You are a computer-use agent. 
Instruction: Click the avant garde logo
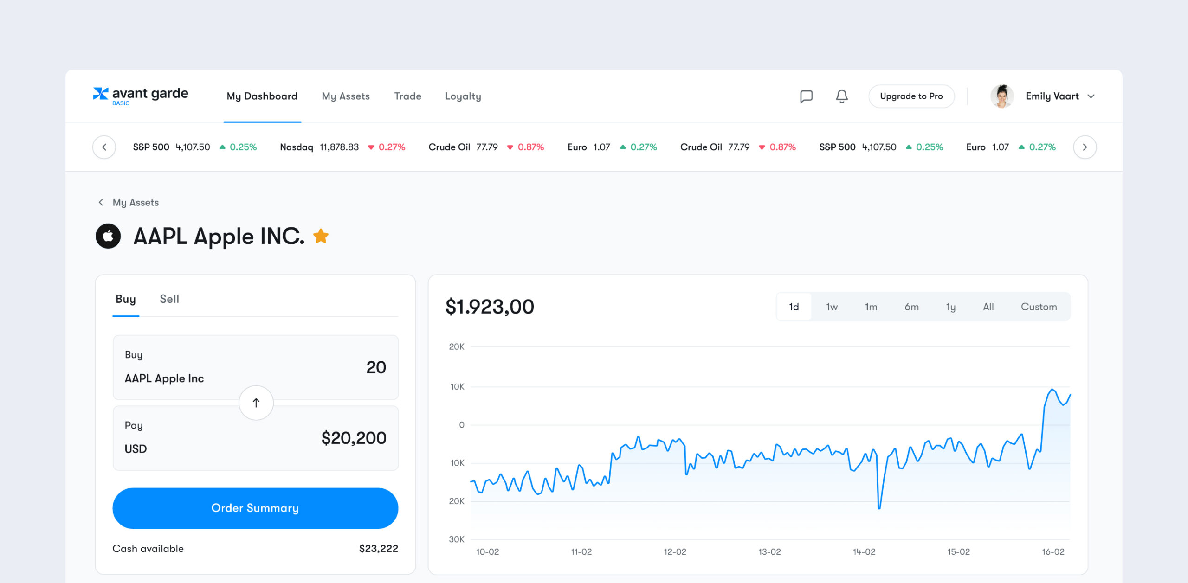[141, 96]
